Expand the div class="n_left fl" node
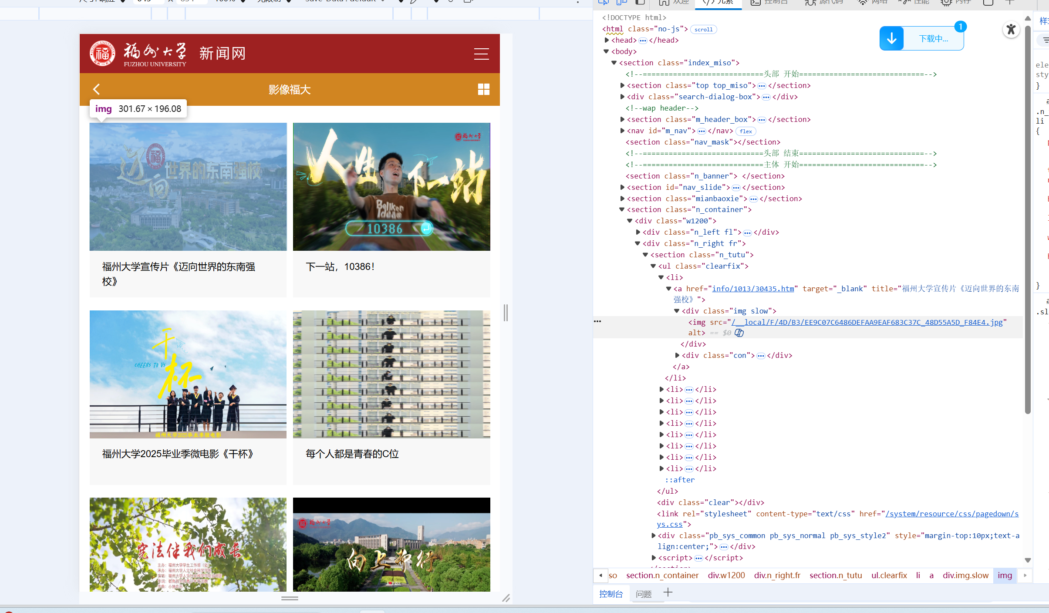 (638, 232)
